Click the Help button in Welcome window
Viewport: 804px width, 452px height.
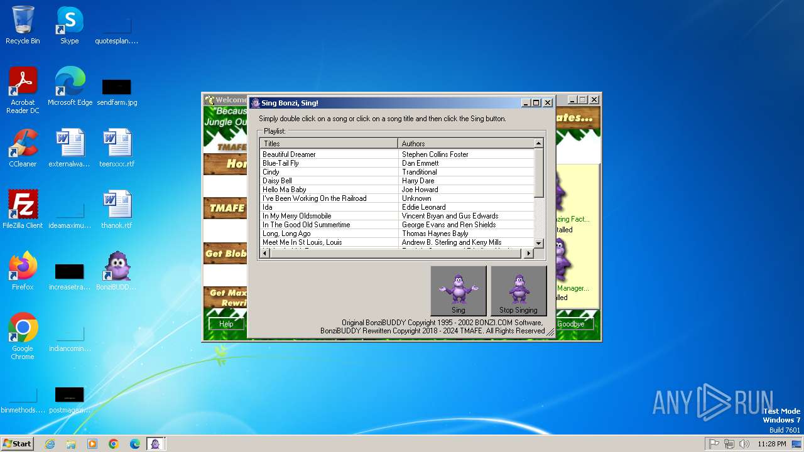click(226, 324)
